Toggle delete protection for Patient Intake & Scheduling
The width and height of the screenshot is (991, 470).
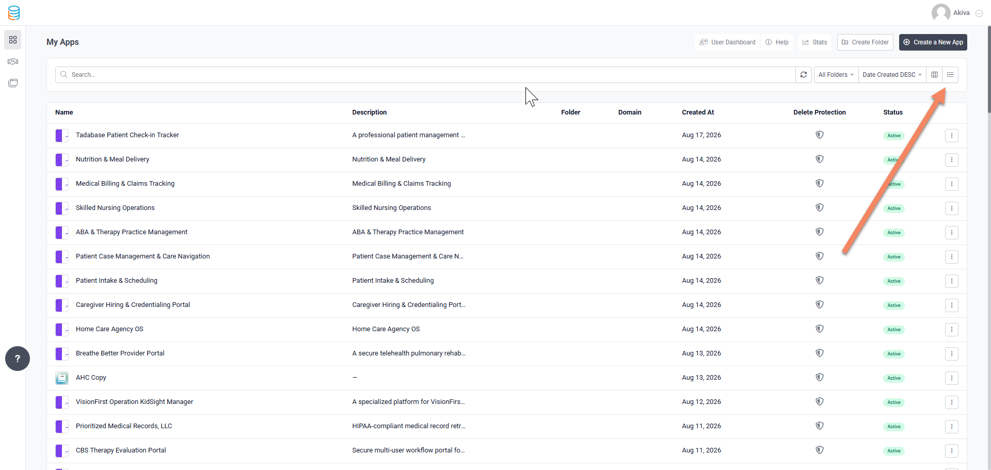coord(819,280)
